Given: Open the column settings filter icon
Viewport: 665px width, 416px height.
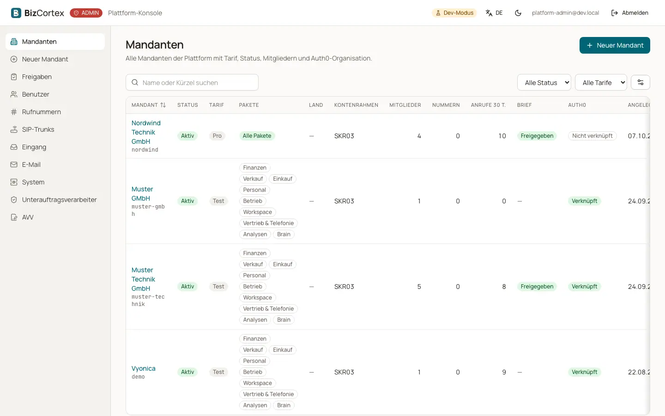Looking at the screenshot, I should pos(641,82).
